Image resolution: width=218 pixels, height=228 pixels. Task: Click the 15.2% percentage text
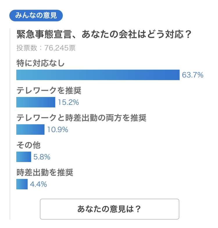(x=68, y=102)
